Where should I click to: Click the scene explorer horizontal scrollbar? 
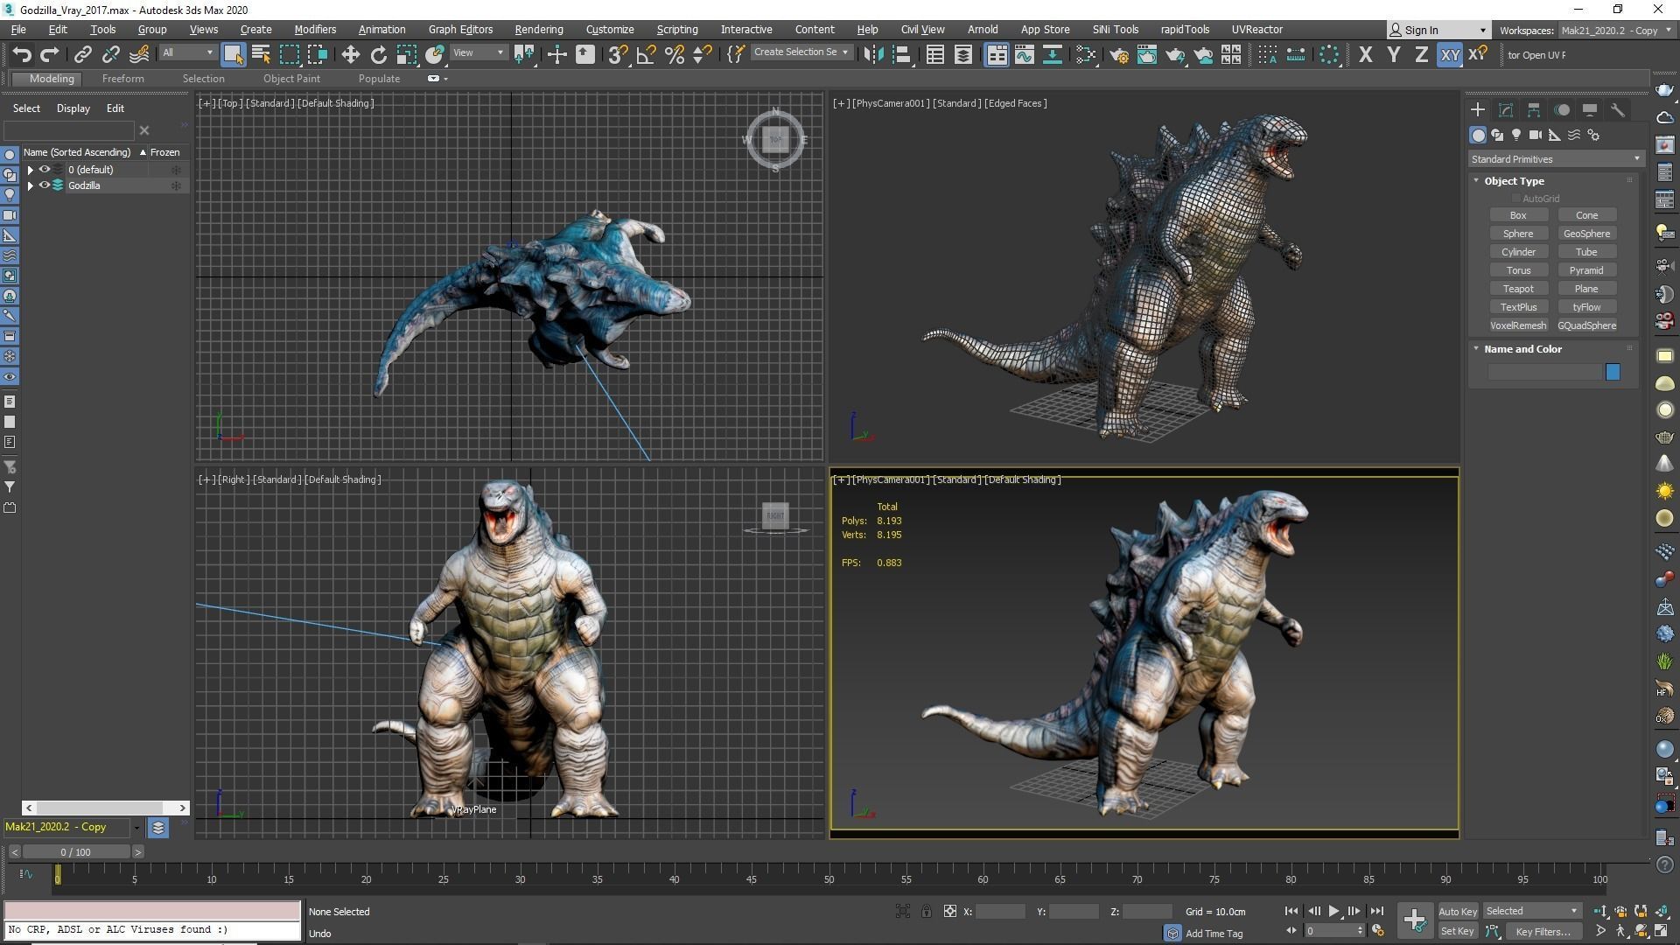point(105,808)
